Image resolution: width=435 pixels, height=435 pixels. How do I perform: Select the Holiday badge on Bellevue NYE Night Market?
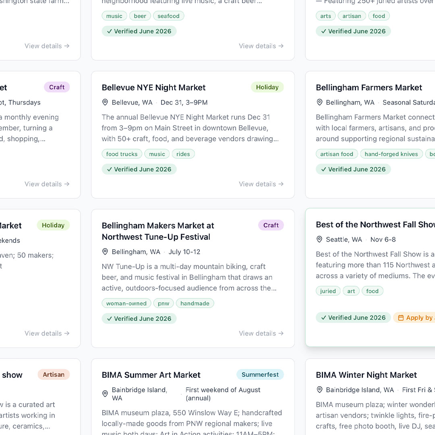point(267,87)
